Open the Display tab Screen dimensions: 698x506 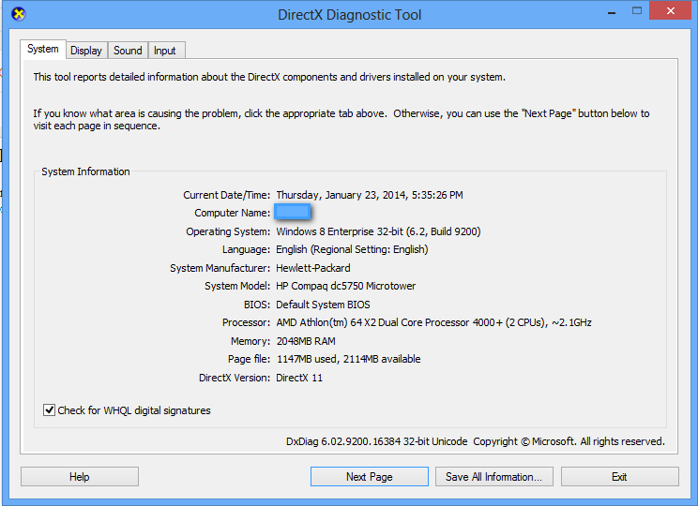tap(86, 51)
